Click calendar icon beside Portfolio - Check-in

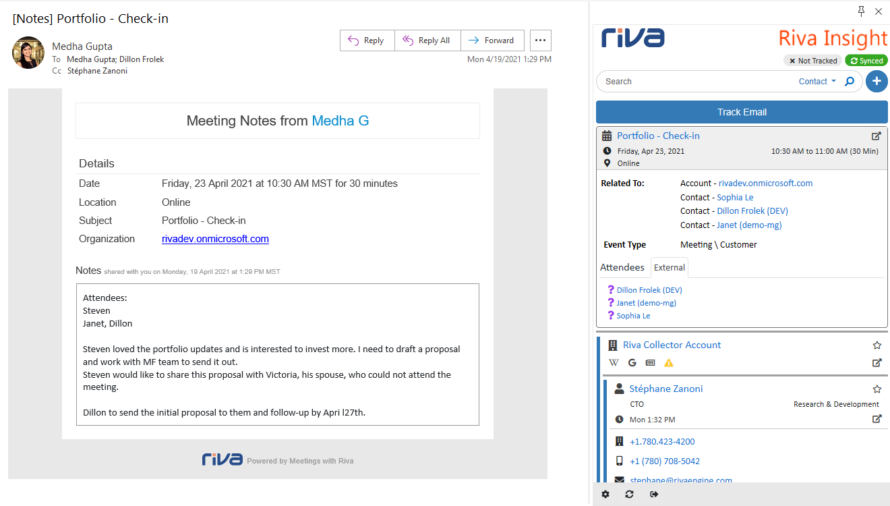607,136
